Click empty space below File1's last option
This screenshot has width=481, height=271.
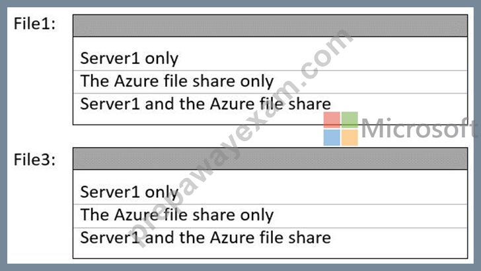click(x=270, y=119)
